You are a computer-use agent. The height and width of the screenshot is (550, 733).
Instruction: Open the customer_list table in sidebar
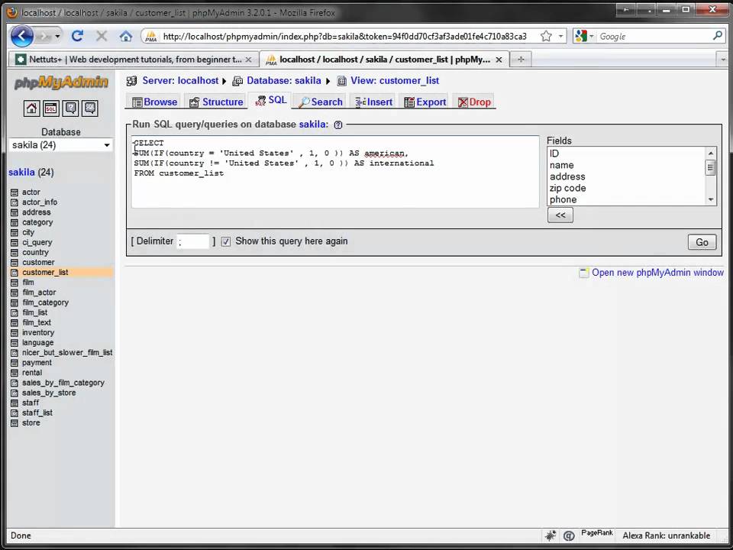[45, 273]
